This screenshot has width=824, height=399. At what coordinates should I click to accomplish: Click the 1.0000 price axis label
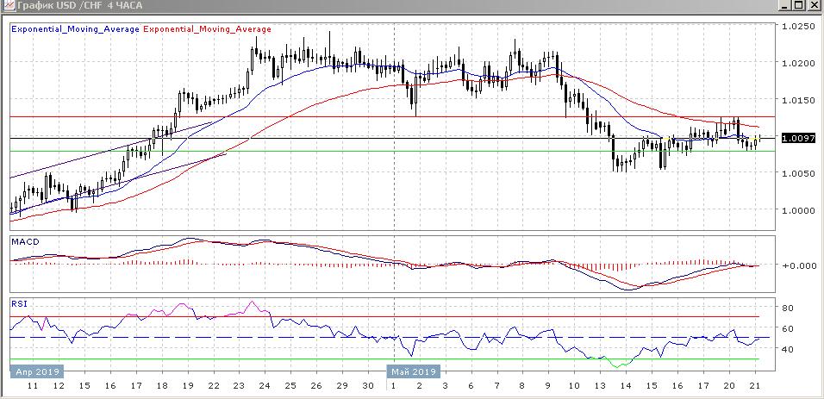pyautogui.click(x=797, y=210)
